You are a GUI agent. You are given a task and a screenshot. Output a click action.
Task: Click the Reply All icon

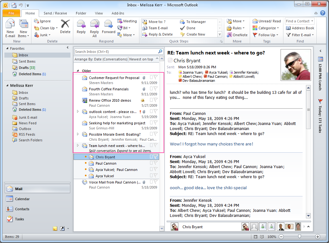(x=94, y=25)
